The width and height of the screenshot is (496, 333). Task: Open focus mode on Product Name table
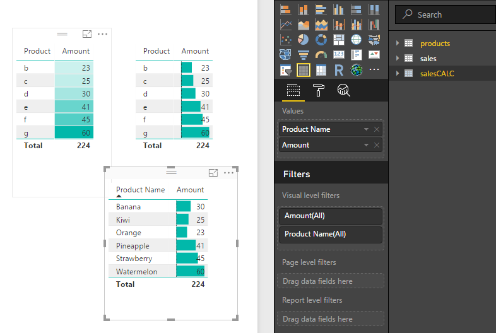click(213, 173)
